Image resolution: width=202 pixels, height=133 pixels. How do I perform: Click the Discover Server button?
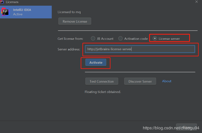coord(140,81)
